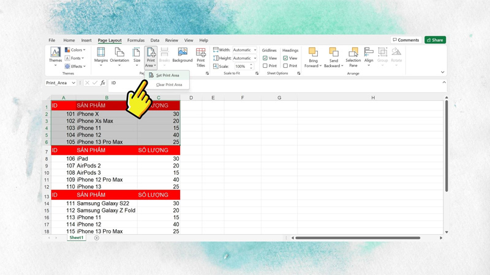This screenshot has width=490, height=275.
Task: Open the paper Size options
Action: [137, 56]
